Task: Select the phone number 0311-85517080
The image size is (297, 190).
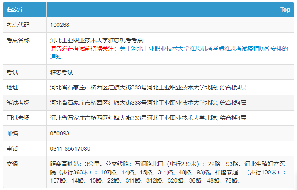Action: pos(70,149)
